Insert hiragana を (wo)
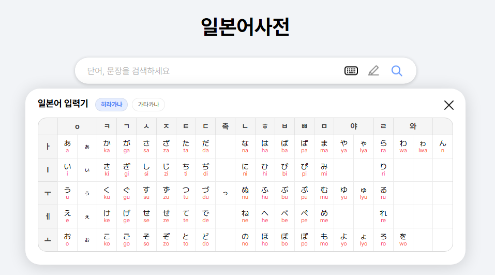 [x=403, y=240]
